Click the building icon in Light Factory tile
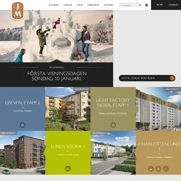 113,125
